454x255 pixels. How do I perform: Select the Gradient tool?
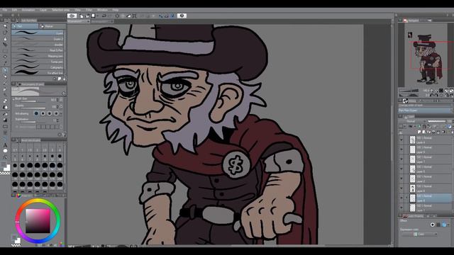click(5, 120)
